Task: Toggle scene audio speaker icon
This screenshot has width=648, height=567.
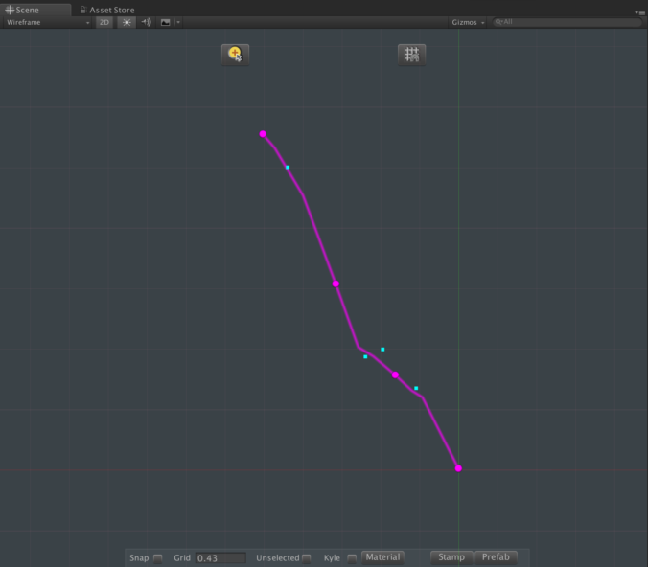Action: click(146, 22)
